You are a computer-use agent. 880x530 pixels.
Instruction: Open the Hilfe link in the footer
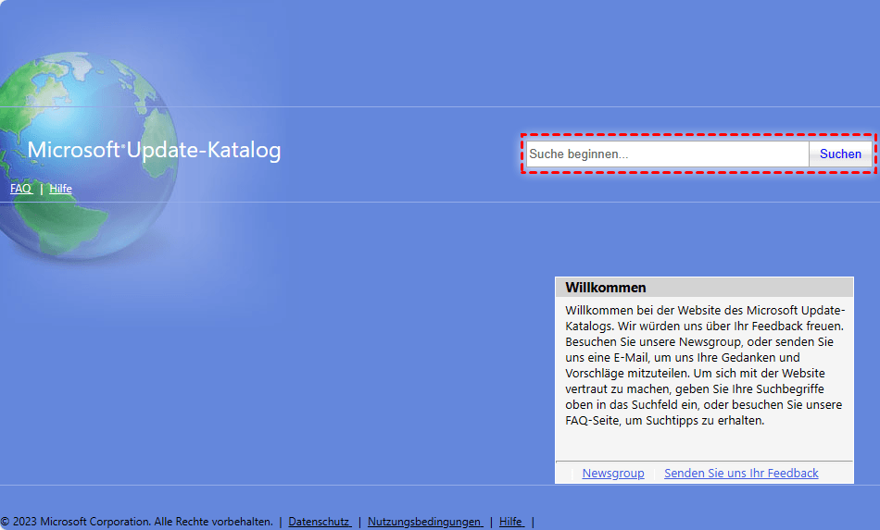pos(511,522)
